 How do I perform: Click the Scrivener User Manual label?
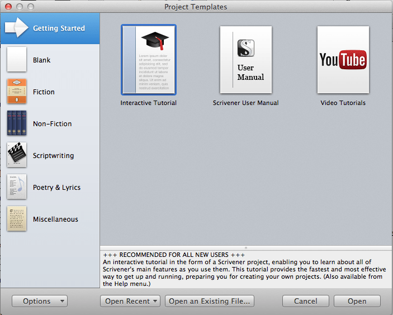click(245, 103)
